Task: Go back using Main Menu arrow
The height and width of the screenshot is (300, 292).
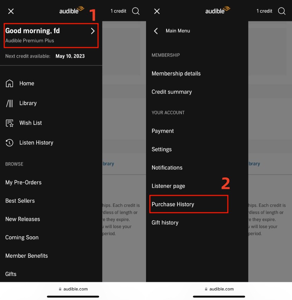Action: click(x=156, y=31)
